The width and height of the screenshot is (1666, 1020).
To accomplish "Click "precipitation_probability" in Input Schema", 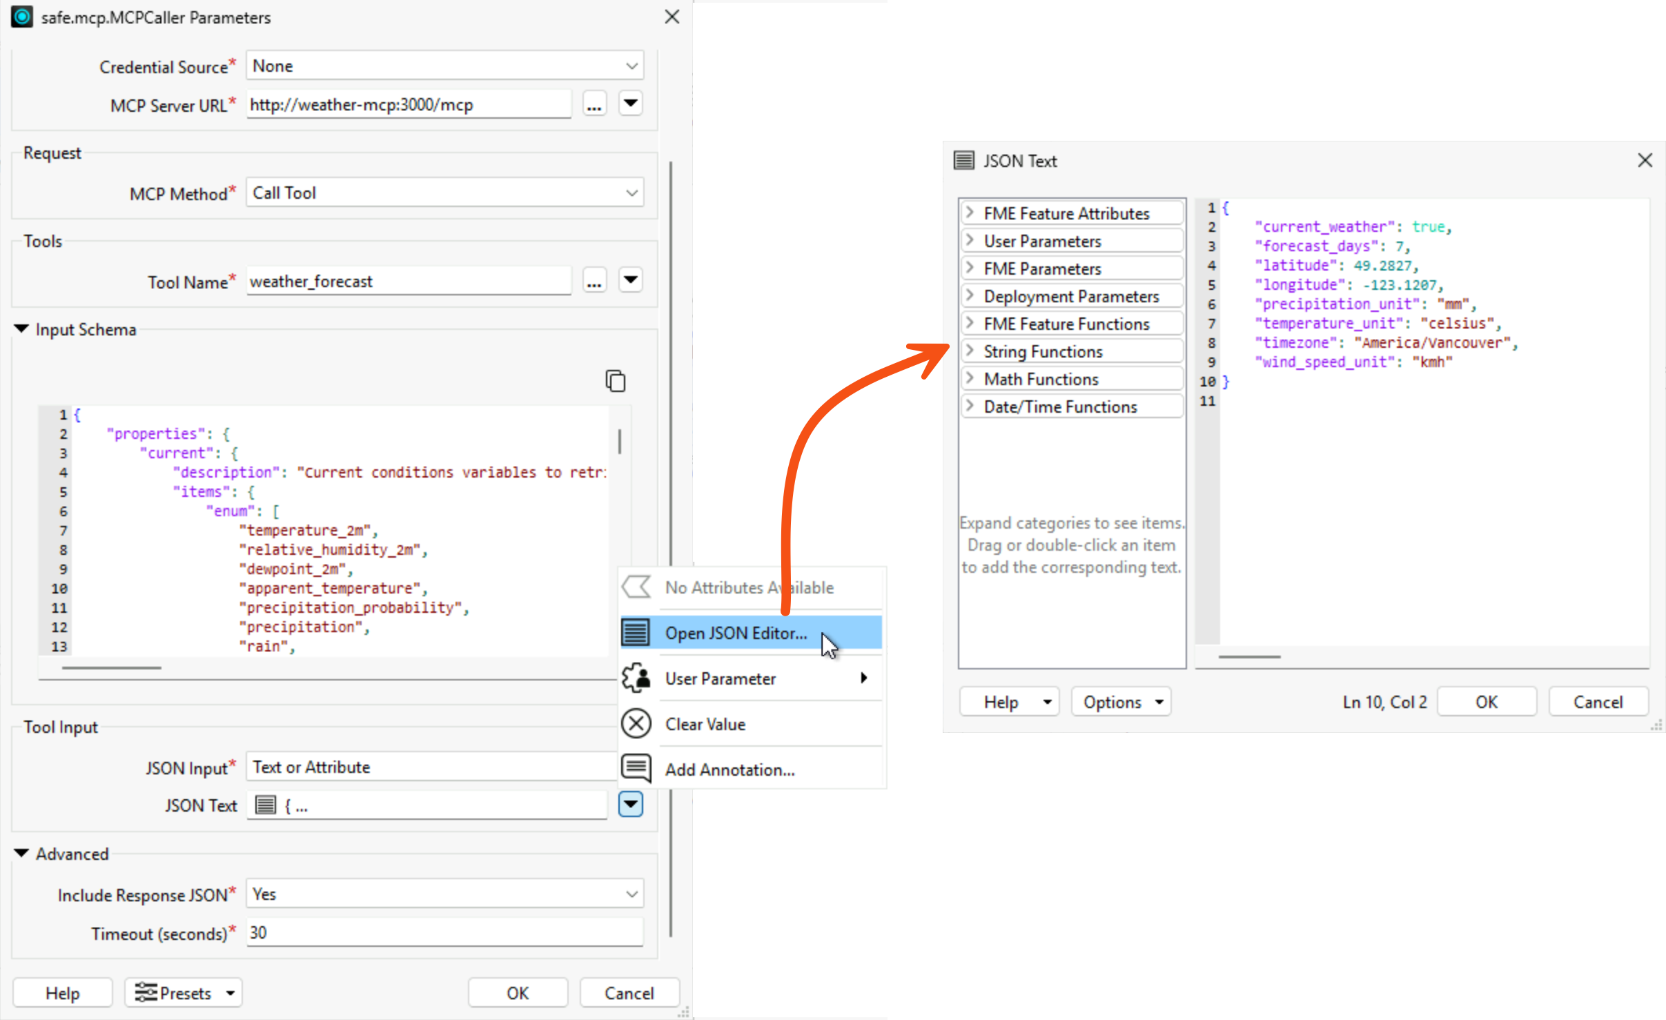I will 354,608.
